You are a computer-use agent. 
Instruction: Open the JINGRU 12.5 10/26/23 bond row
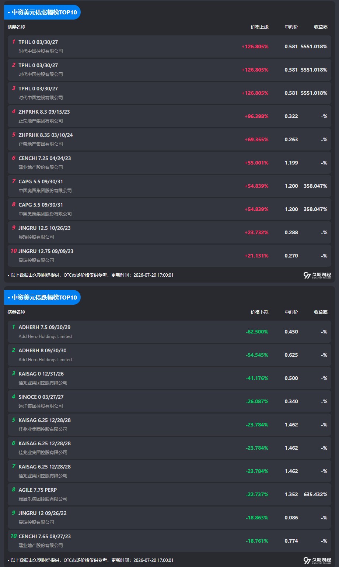click(x=169, y=232)
